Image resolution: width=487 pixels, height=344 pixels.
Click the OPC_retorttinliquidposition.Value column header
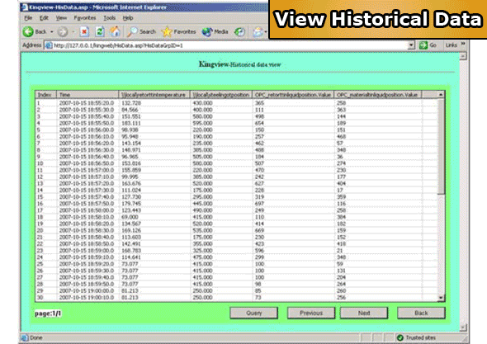pos(293,94)
